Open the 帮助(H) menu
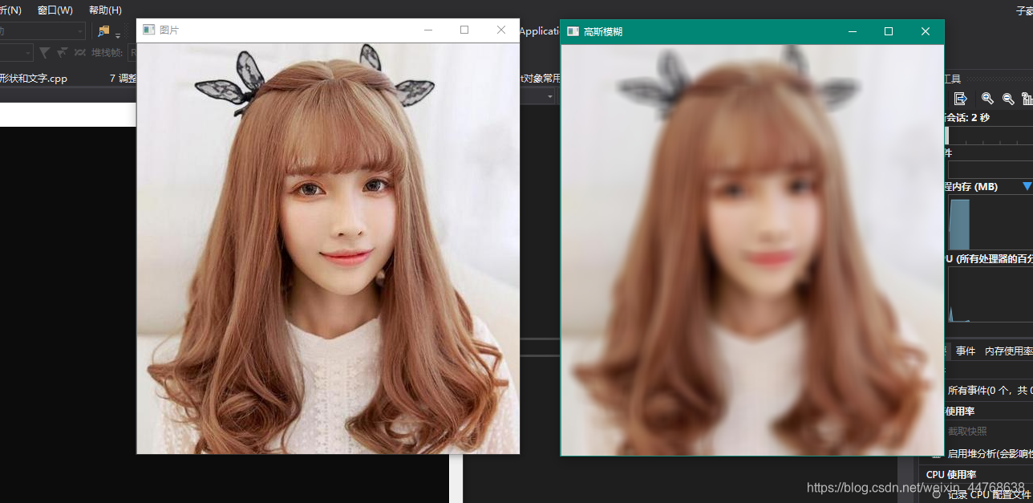Screen dimensions: 1033x503 (105, 10)
